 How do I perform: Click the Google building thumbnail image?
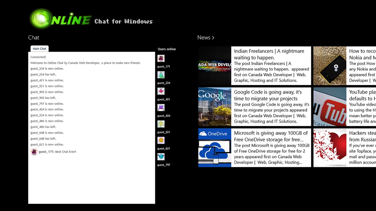pos(214,106)
